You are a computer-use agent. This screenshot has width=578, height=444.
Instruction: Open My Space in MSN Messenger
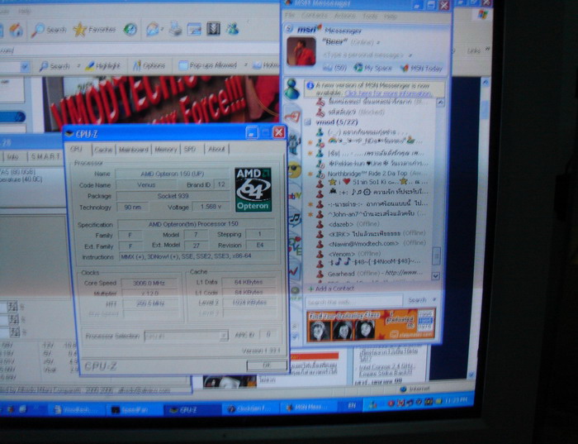[372, 69]
